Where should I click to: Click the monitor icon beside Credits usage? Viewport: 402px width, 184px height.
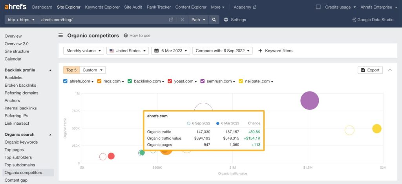(318, 7)
